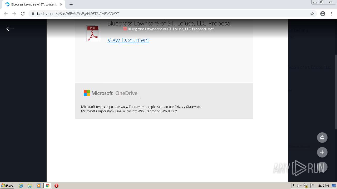The height and width of the screenshot is (189, 337).
Task: Focus the icedrive.net address bar
Action: pos(172,14)
